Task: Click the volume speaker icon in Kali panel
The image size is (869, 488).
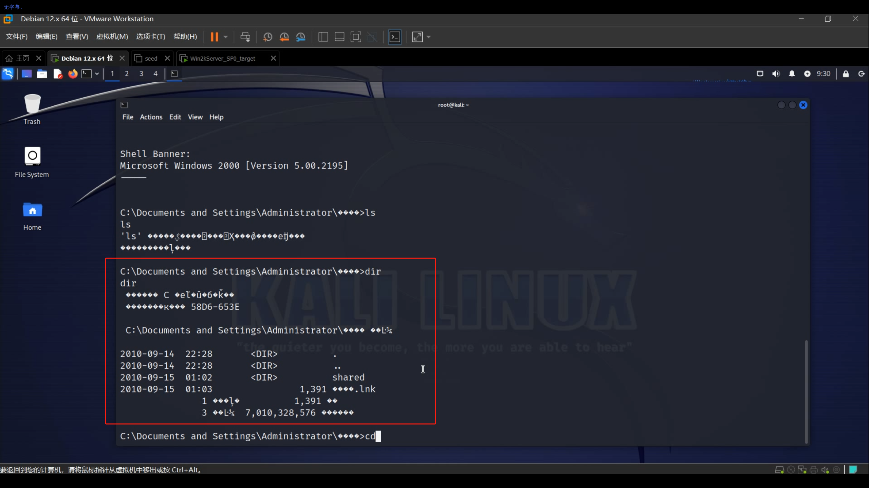Action: click(x=776, y=74)
